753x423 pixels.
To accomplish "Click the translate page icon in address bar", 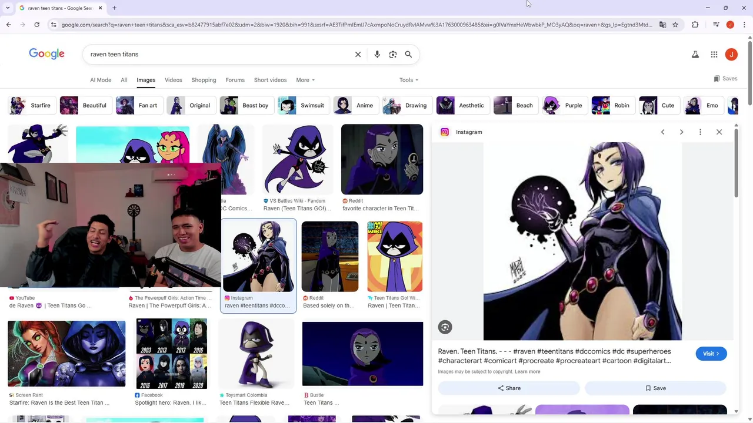I will tap(662, 25).
